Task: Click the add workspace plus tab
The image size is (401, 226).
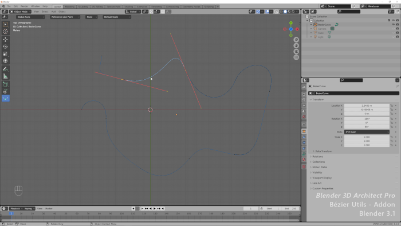Action: 218,7
